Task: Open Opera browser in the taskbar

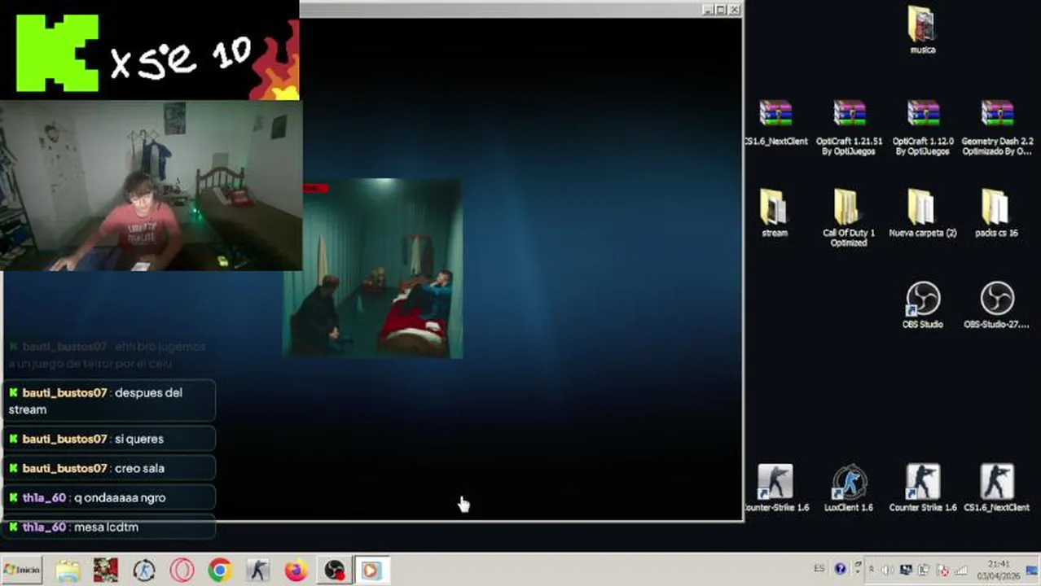Action: (x=182, y=571)
